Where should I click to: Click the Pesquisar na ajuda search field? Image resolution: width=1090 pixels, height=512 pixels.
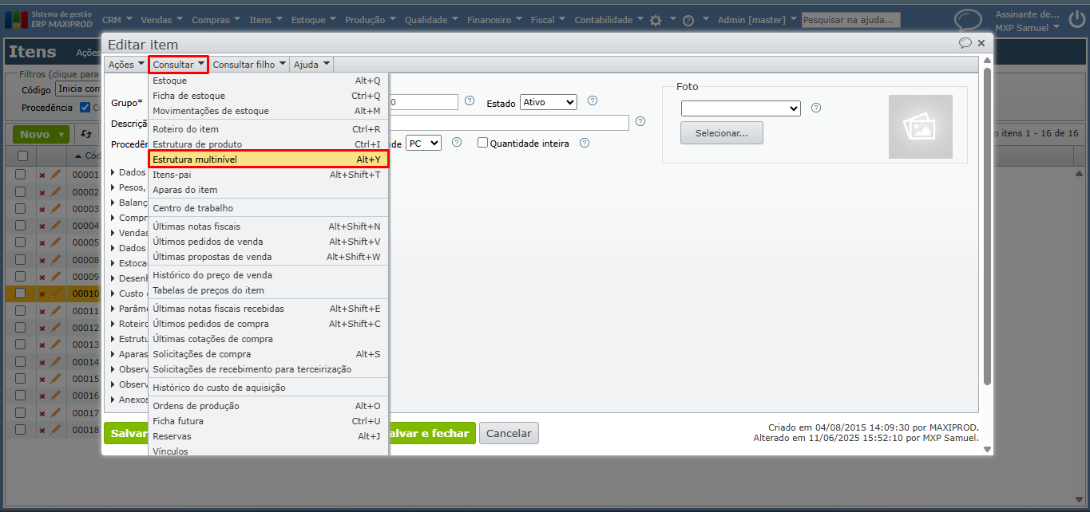(851, 20)
